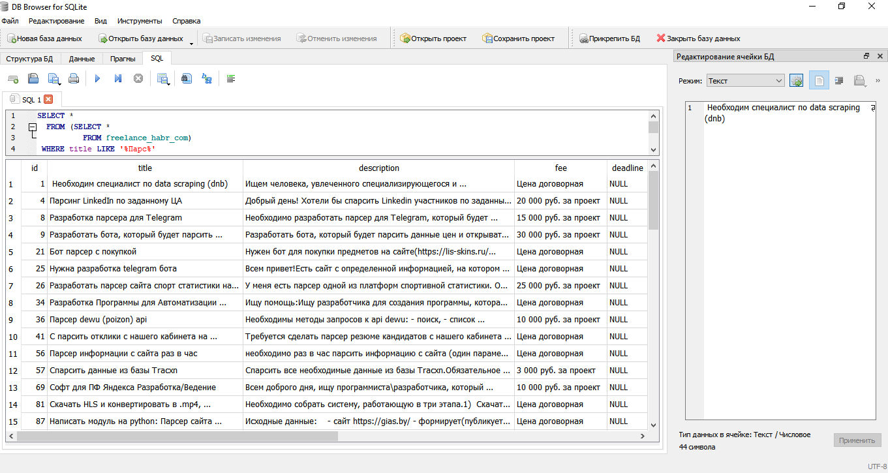Viewport: 888px width, 473px height.
Task: Save the SQL query to file
Action: coord(54,78)
